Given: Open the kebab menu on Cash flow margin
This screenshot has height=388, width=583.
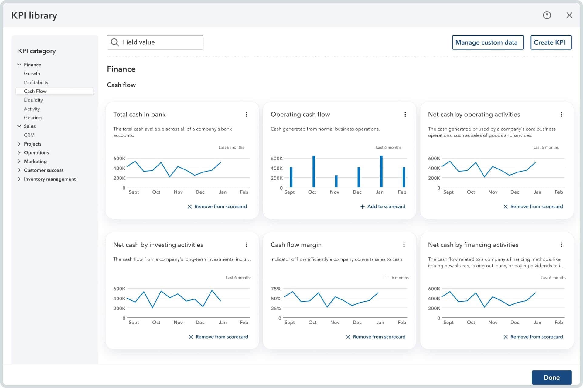Looking at the screenshot, I should tap(404, 245).
